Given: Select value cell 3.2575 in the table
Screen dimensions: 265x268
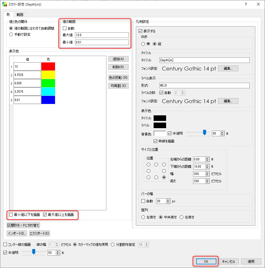Looking at the screenshot, I should point(27,92).
